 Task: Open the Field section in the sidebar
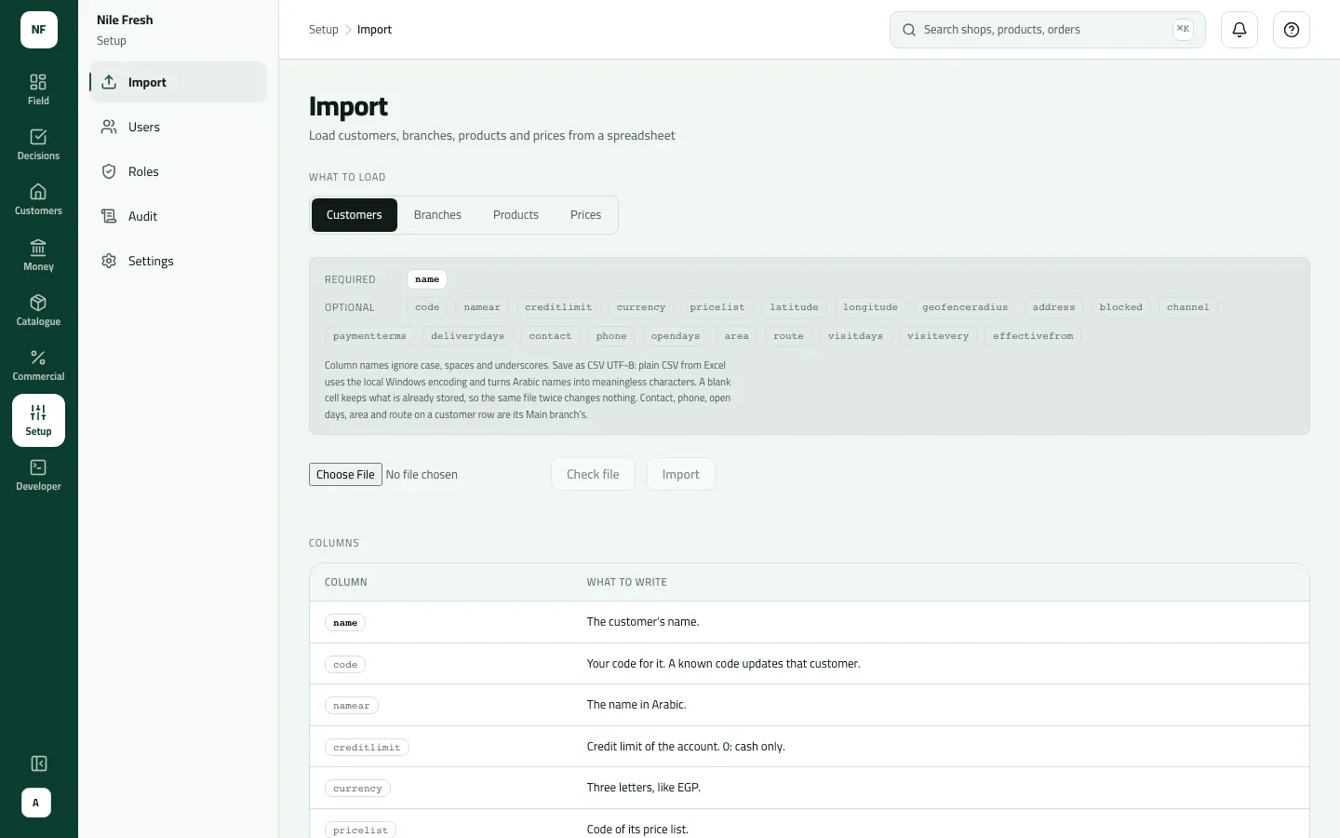tap(38, 89)
